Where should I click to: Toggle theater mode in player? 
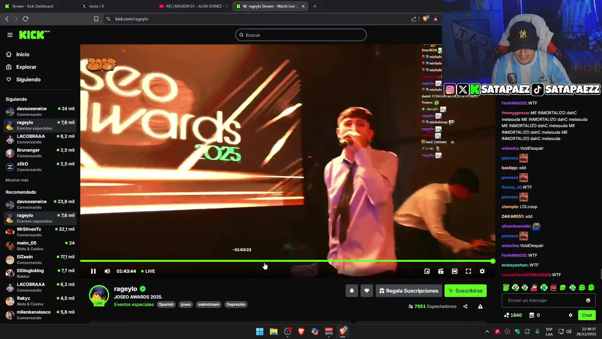pyautogui.click(x=454, y=271)
